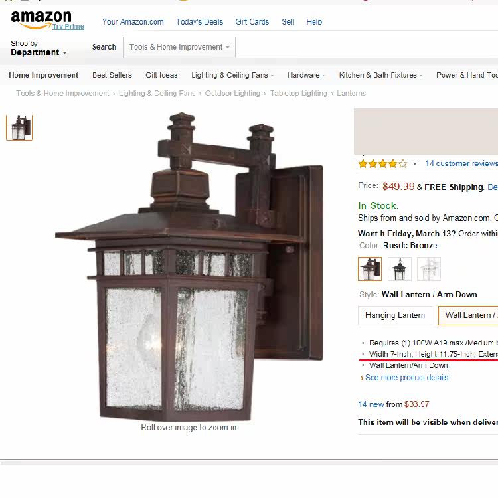The height and width of the screenshot is (498, 498).
Task: Expand the rating breakdown arrow
Action: click(x=415, y=164)
